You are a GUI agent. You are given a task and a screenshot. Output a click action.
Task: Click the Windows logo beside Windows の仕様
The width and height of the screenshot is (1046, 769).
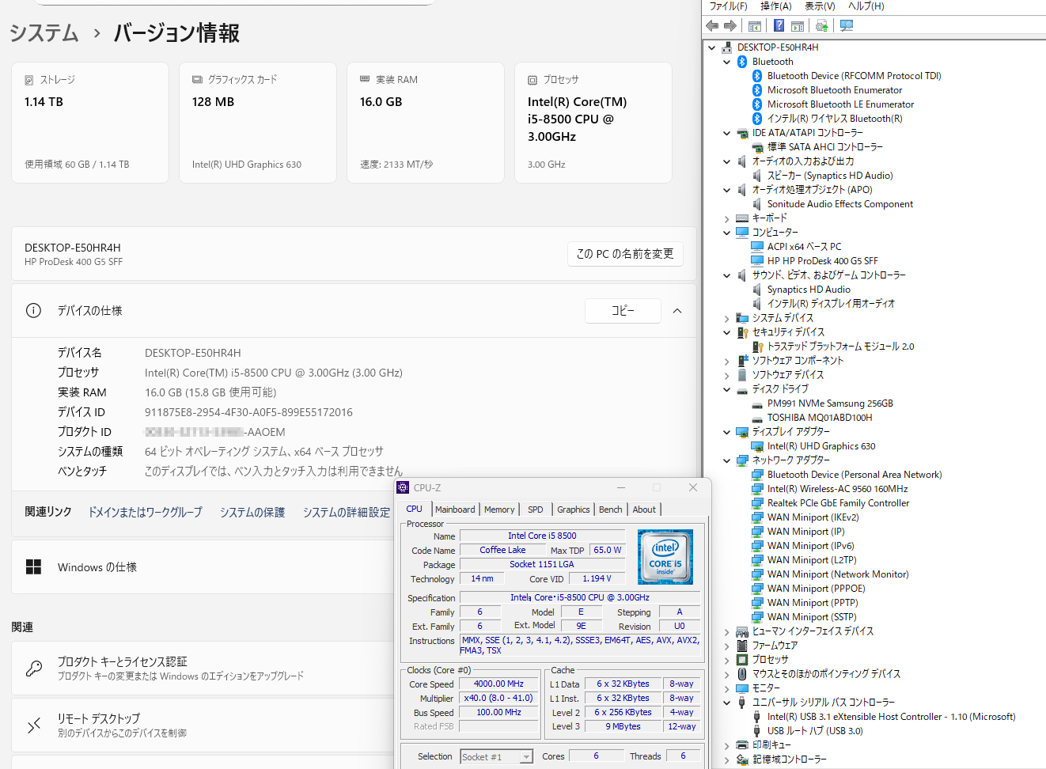coord(34,567)
